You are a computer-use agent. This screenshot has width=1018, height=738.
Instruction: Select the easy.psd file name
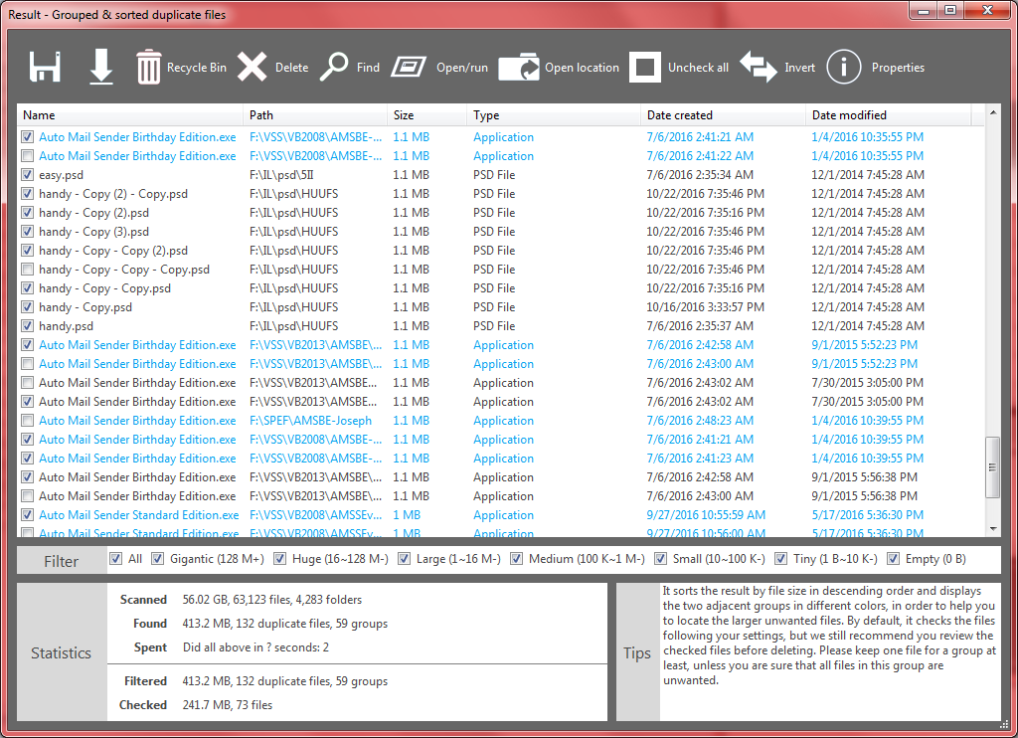point(61,175)
